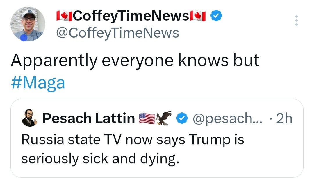Open CoffeyTimeNews profile picture
This screenshot has width=314, height=179.
(28, 24)
